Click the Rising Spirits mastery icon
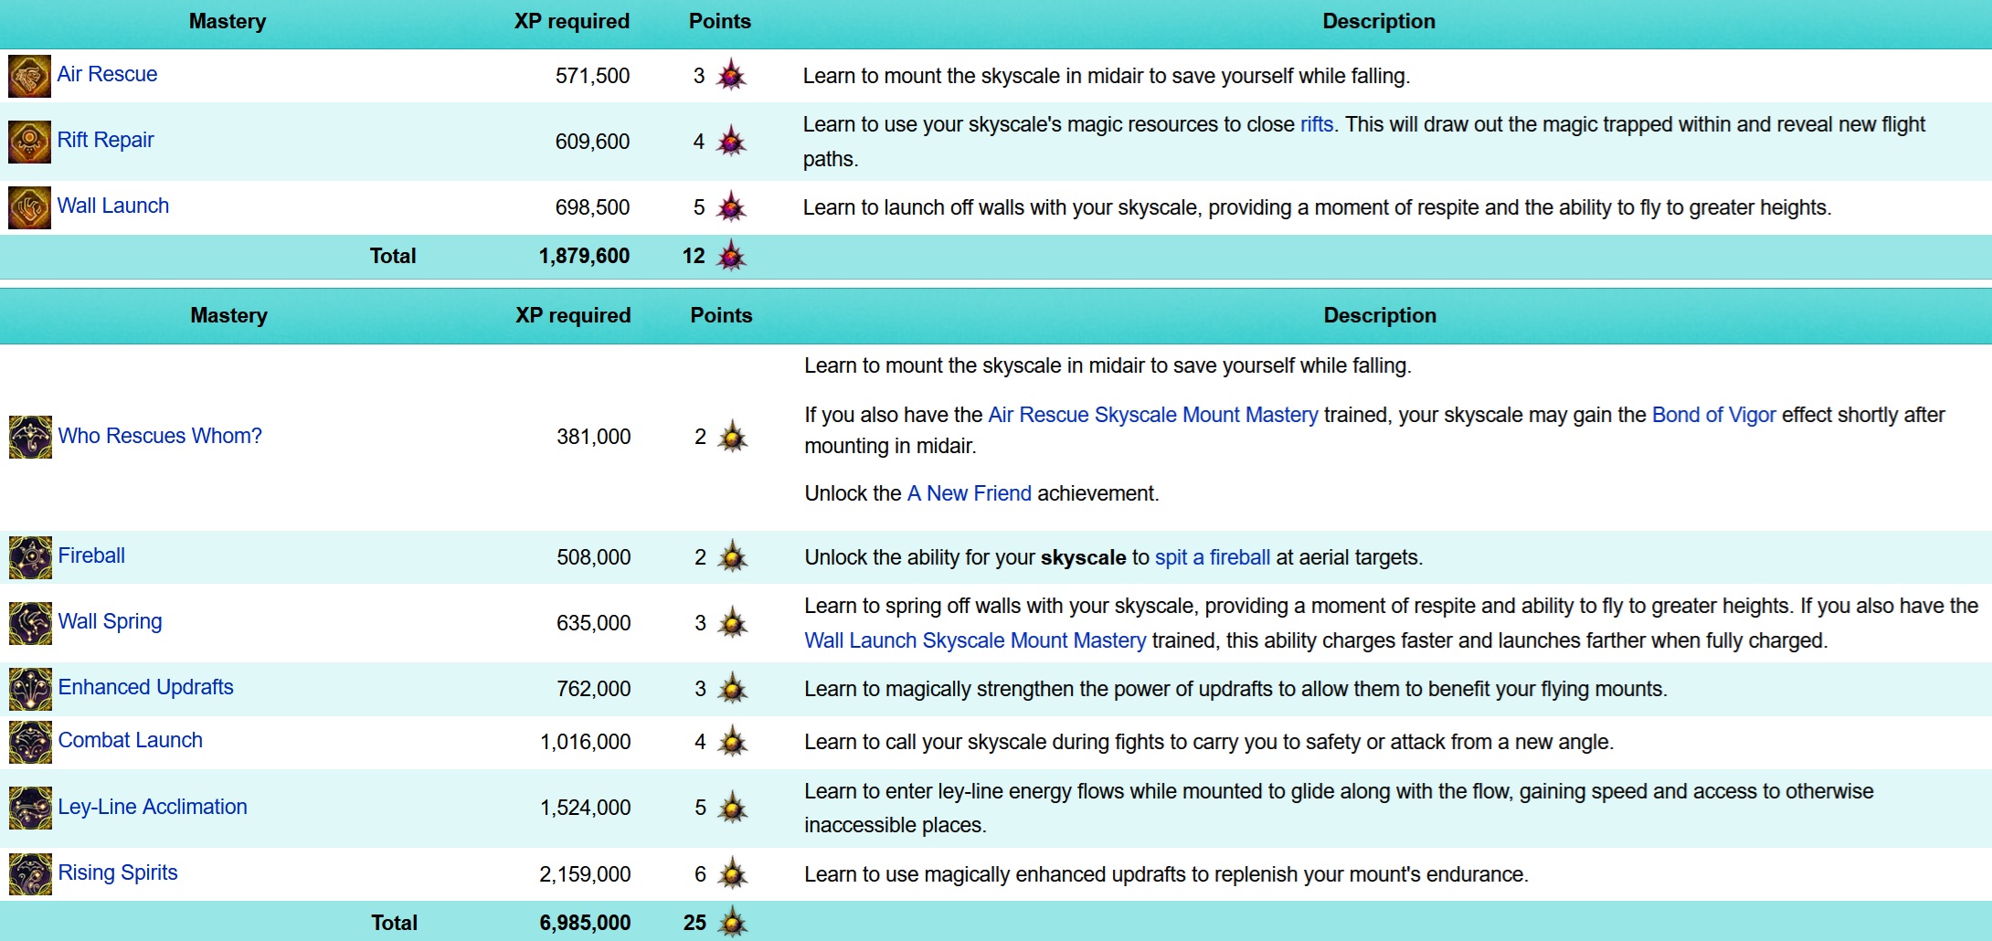Image resolution: width=1992 pixels, height=941 pixels. point(30,873)
